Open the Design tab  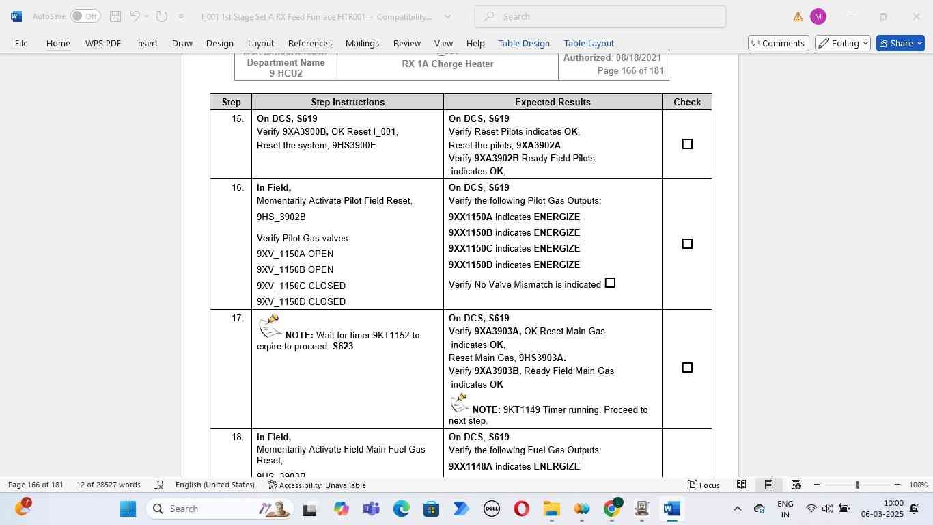(x=220, y=43)
